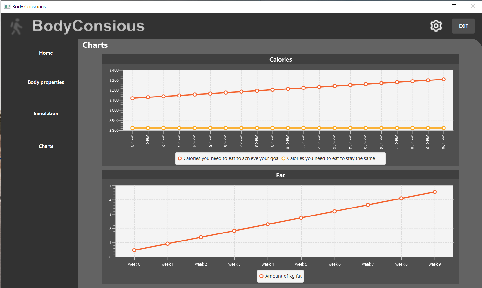Click the week 0 data point in the Fat chart
Viewport: 482px width, 288px height.
pos(134,250)
